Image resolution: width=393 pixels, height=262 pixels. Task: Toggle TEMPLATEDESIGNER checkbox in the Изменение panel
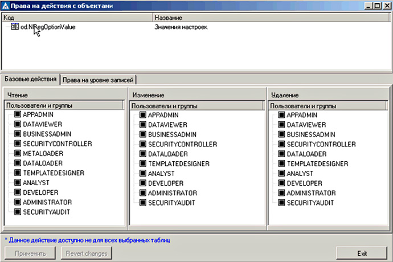tap(143, 163)
